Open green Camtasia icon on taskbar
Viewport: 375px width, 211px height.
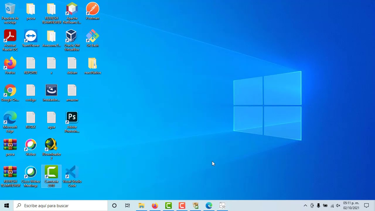(168, 205)
